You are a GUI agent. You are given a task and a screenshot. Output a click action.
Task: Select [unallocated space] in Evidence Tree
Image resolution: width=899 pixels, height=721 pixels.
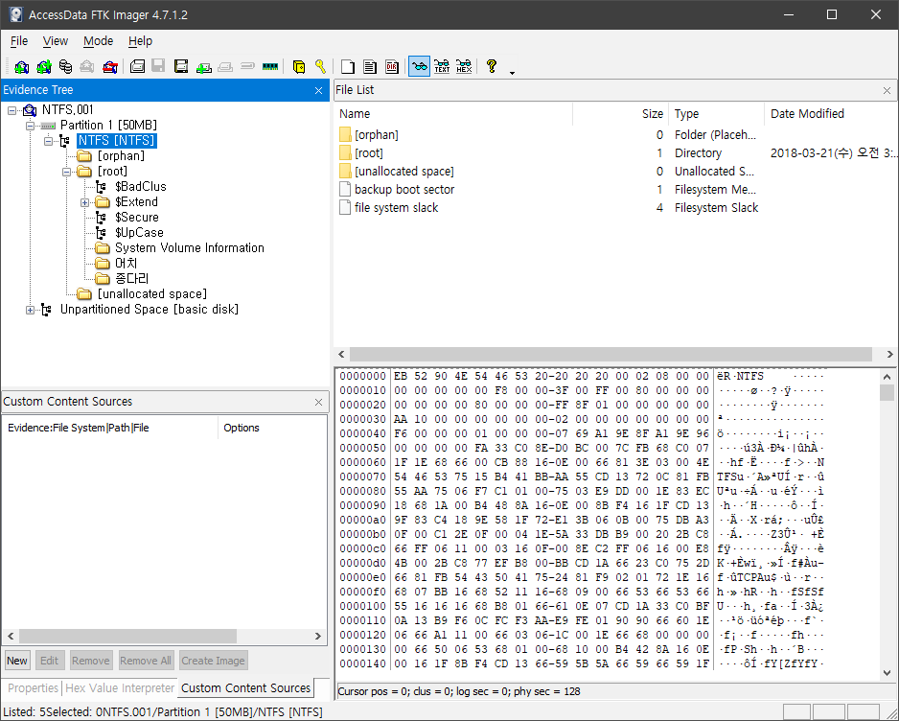coord(152,294)
